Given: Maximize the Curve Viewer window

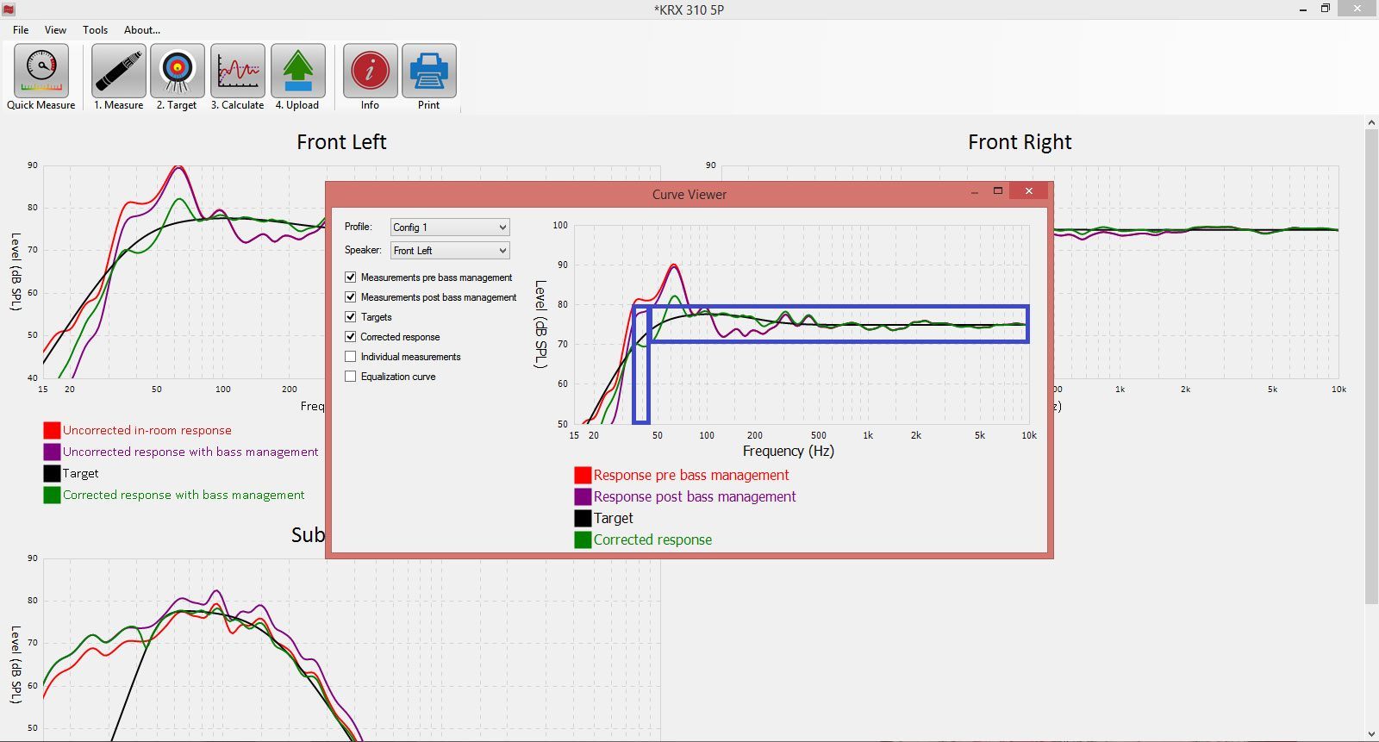Looking at the screenshot, I should pyautogui.click(x=998, y=191).
